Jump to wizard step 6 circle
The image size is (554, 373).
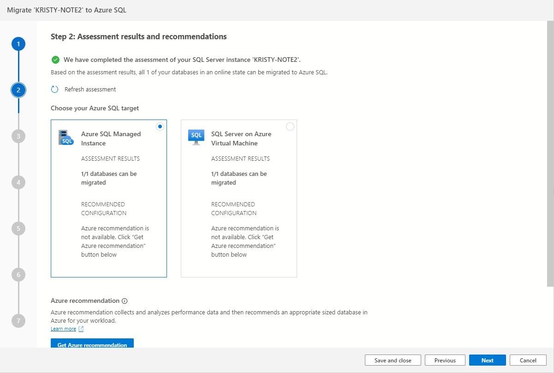coord(18,275)
